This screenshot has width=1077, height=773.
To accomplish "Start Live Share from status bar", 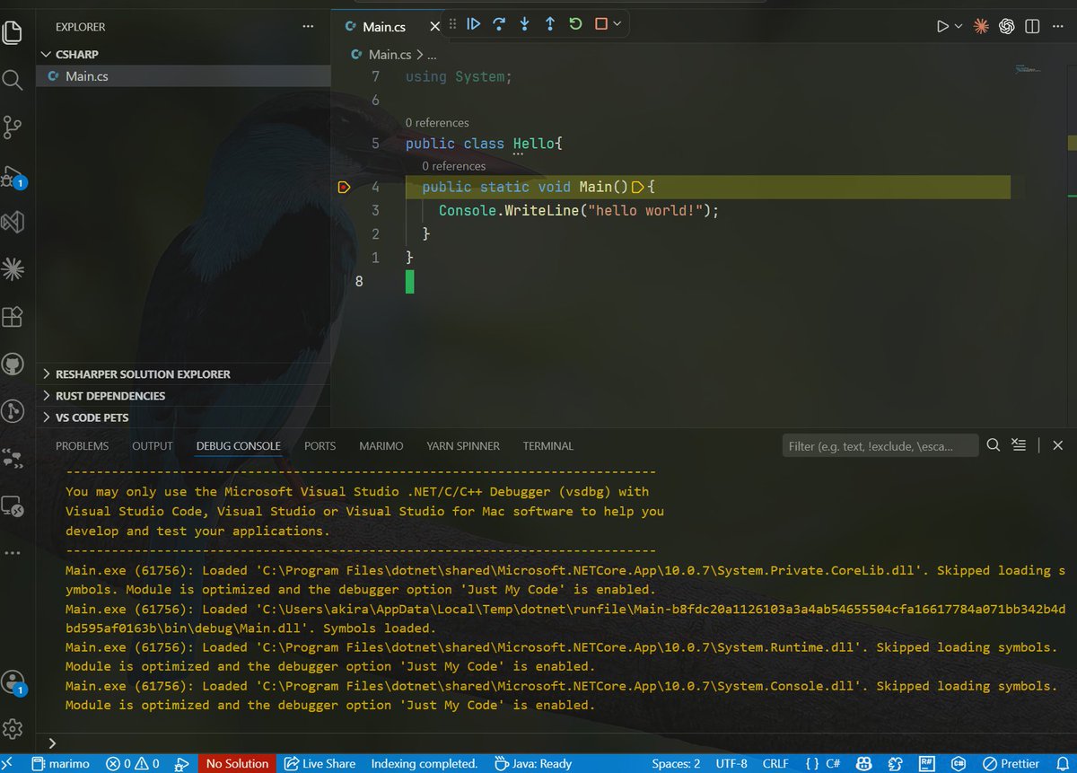I will click(320, 763).
